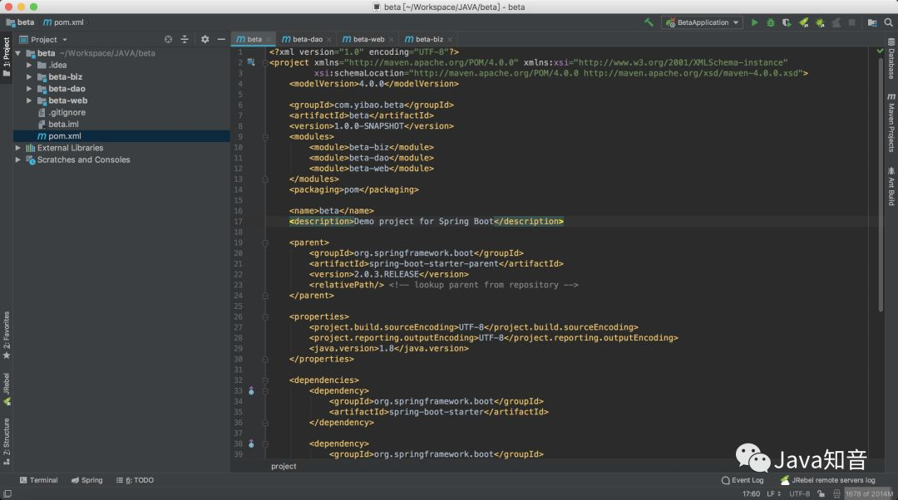Click the memory indicator 1678 of 2014M
Screen dimensions: 898x500
pyautogui.click(x=869, y=493)
